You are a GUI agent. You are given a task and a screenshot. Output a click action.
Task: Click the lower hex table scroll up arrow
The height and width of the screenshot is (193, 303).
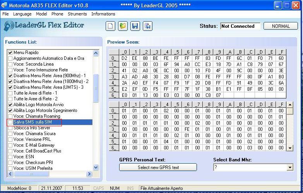[x=290, y=105]
